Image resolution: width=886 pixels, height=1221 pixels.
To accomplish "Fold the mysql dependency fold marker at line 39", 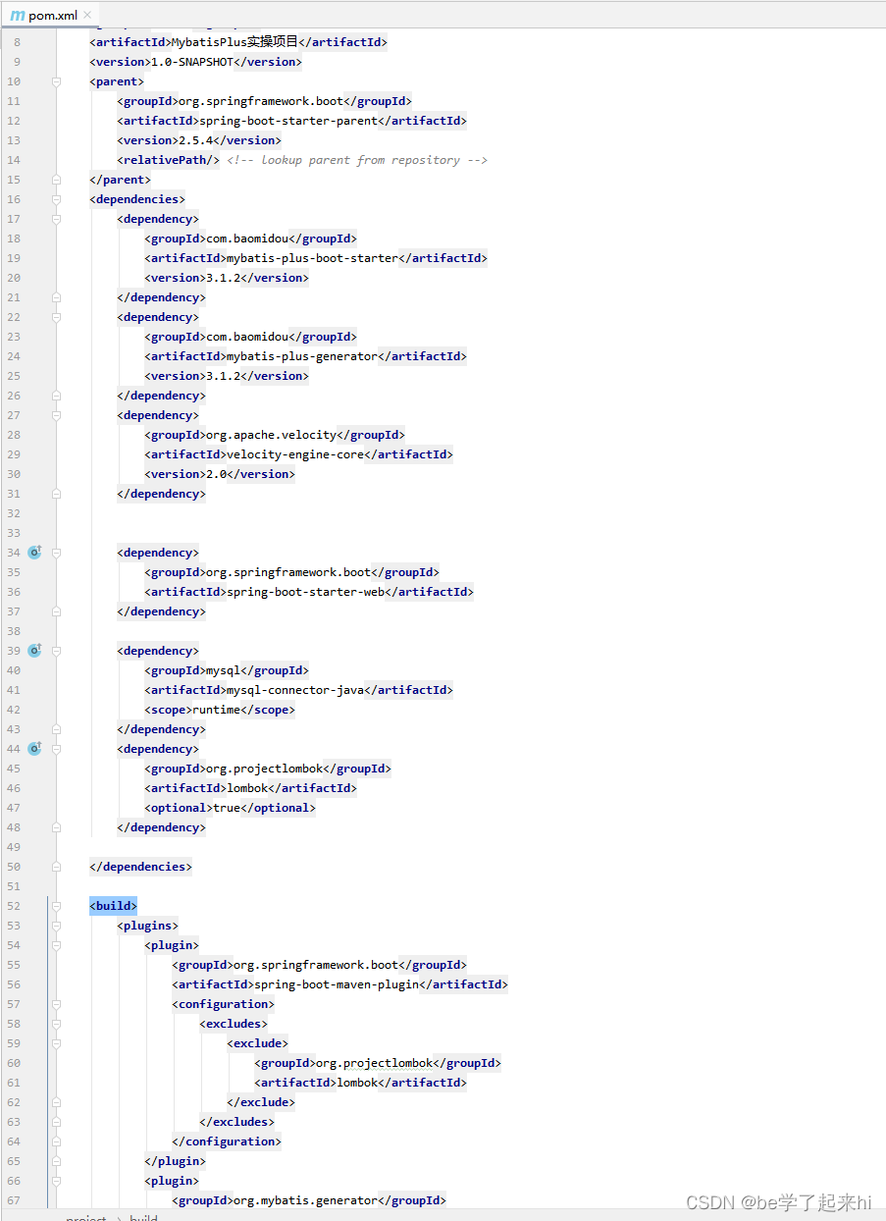I will [x=57, y=651].
